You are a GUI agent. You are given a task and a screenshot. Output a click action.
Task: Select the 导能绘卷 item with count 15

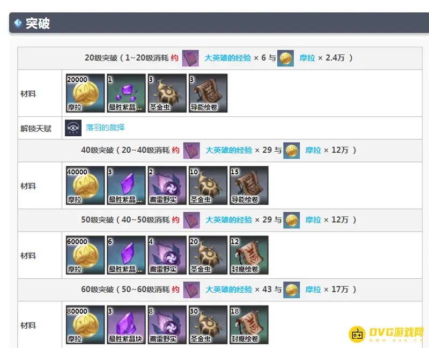[249, 186]
